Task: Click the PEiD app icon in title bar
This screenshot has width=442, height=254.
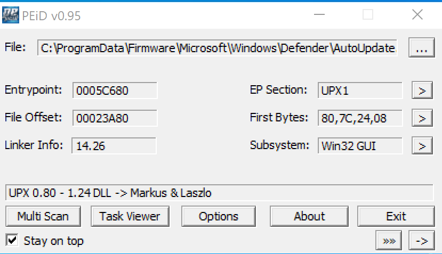Action: (11, 15)
